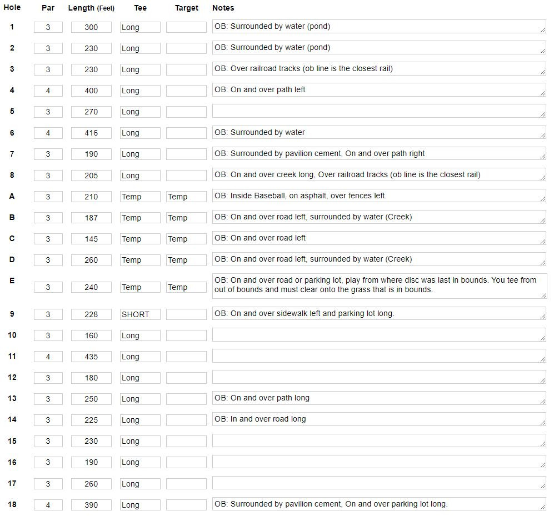The image size is (554, 516).
Task: Edit the railroad tracks note for hole 3
Action: point(378,69)
